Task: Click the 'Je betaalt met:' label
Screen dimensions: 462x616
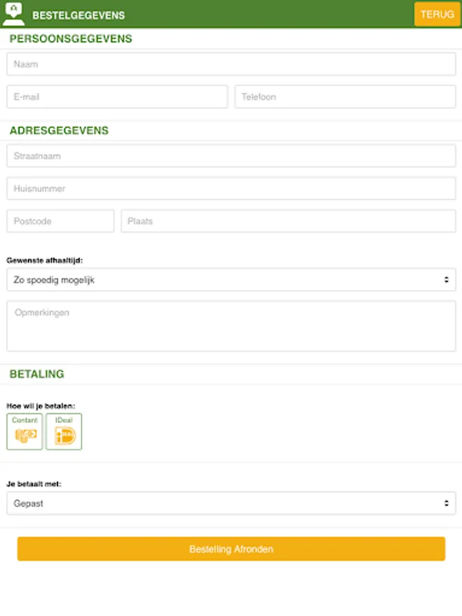Action: (x=34, y=484)
